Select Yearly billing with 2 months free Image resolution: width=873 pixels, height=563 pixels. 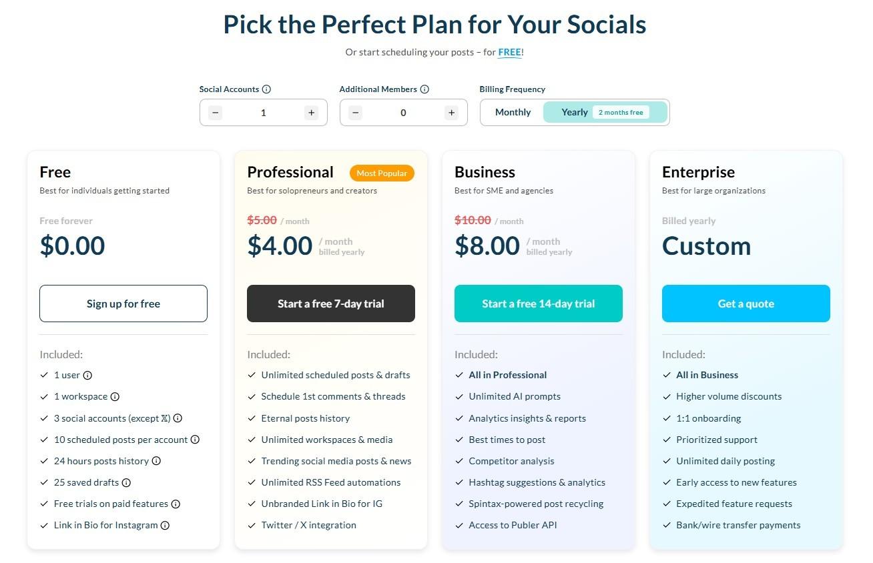(x=575, y=112)
